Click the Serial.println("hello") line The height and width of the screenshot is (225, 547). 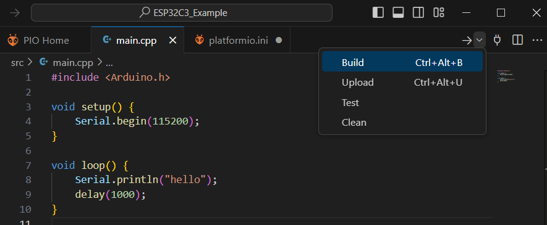click(146, 180)
